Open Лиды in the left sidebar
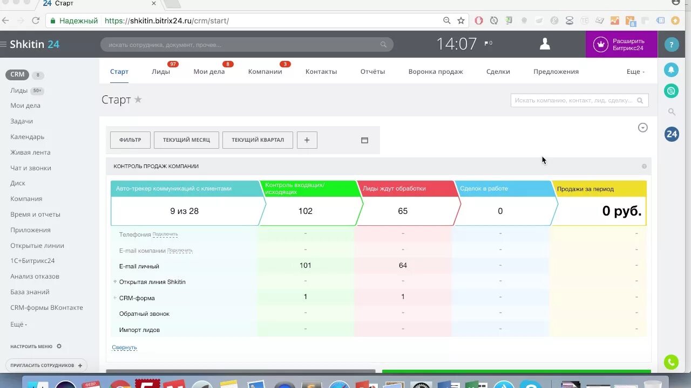The image size is (691, 388). pos(19,91)
